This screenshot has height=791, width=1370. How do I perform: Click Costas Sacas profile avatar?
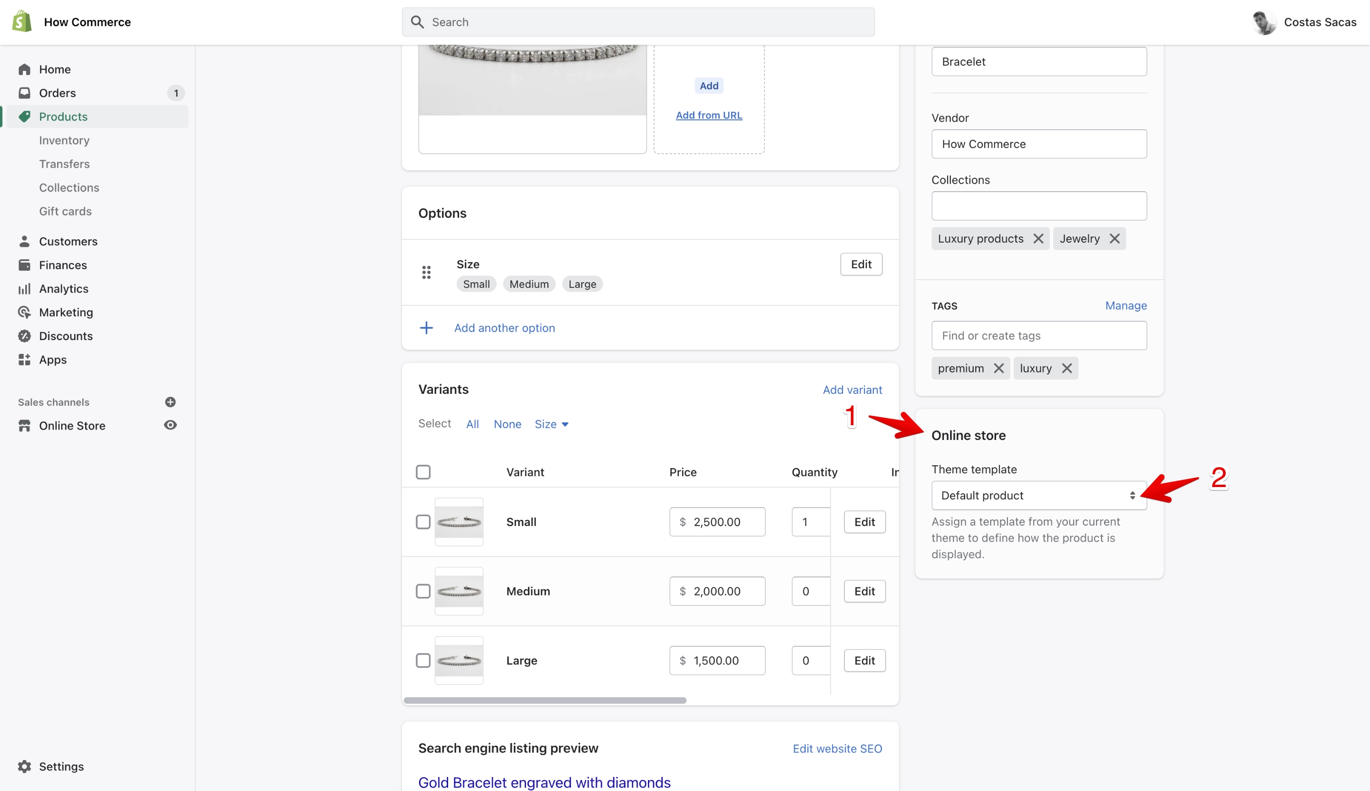point(1264,22)
